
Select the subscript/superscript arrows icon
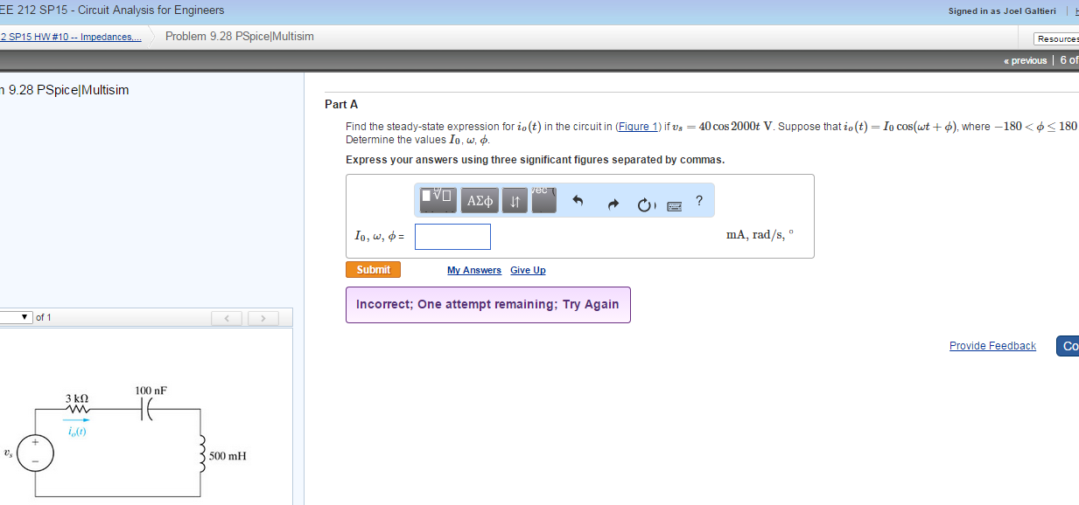[515, 200]
